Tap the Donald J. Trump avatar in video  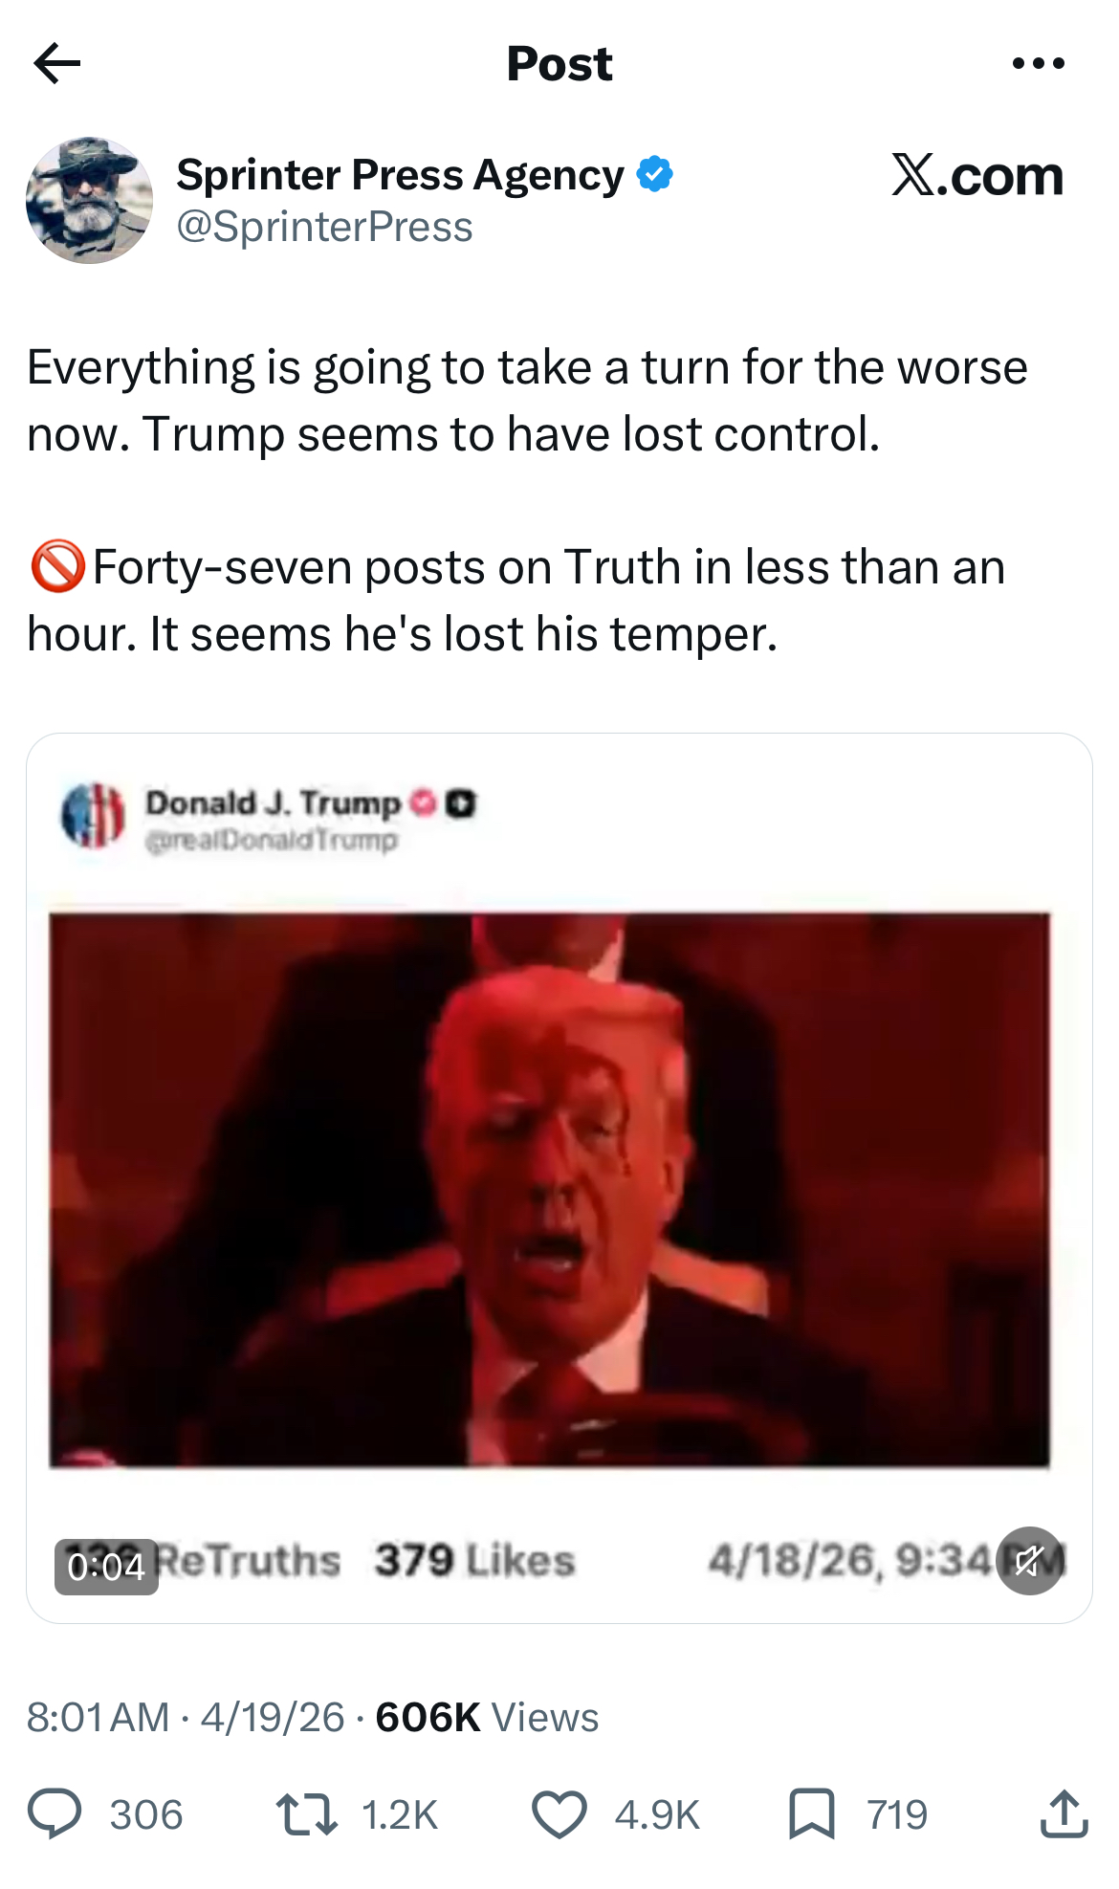click(93, 816)
